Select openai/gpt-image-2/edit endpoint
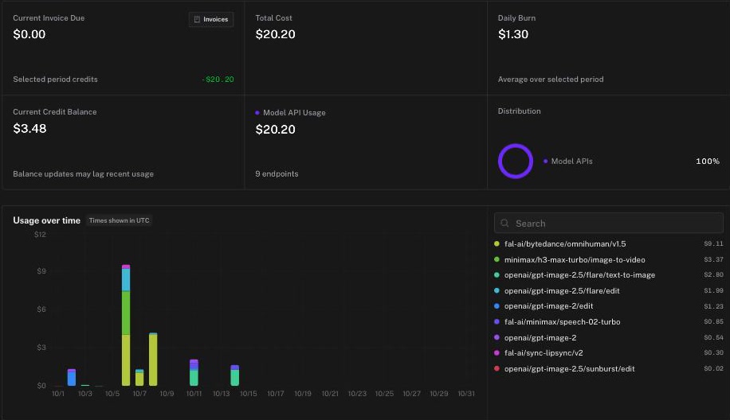The image size is (730, 420). click(x=609, y=306)
